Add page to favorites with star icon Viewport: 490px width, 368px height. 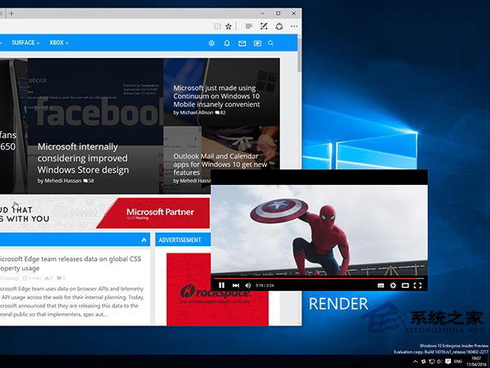coord(229,26)
